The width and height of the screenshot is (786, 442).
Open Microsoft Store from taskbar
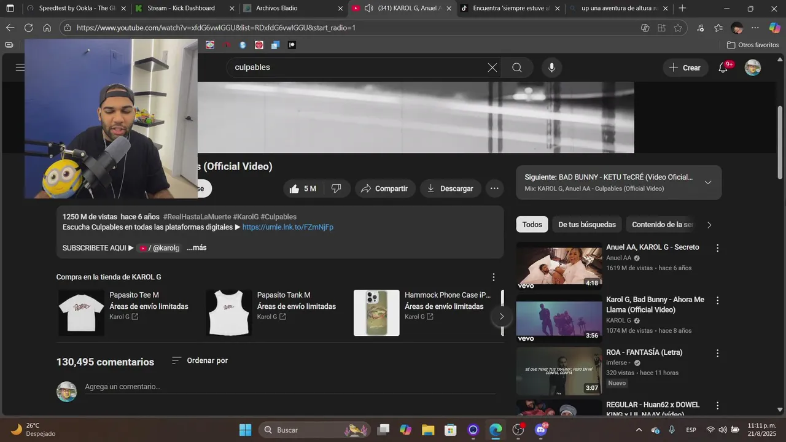(x=451, y=430)
